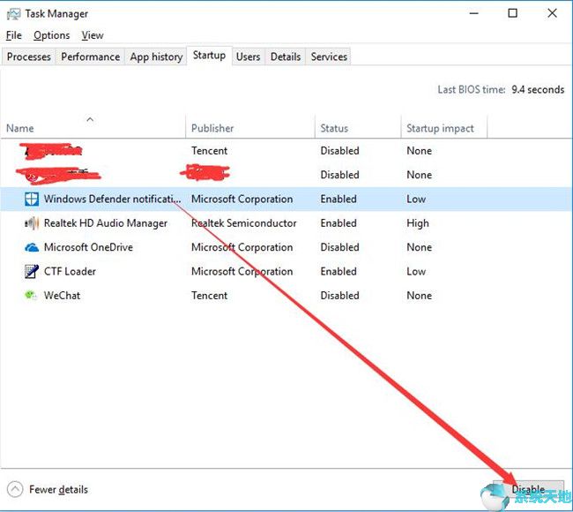Sort list by Status column header
Screen dimensions: 573x512
point(334,128)
